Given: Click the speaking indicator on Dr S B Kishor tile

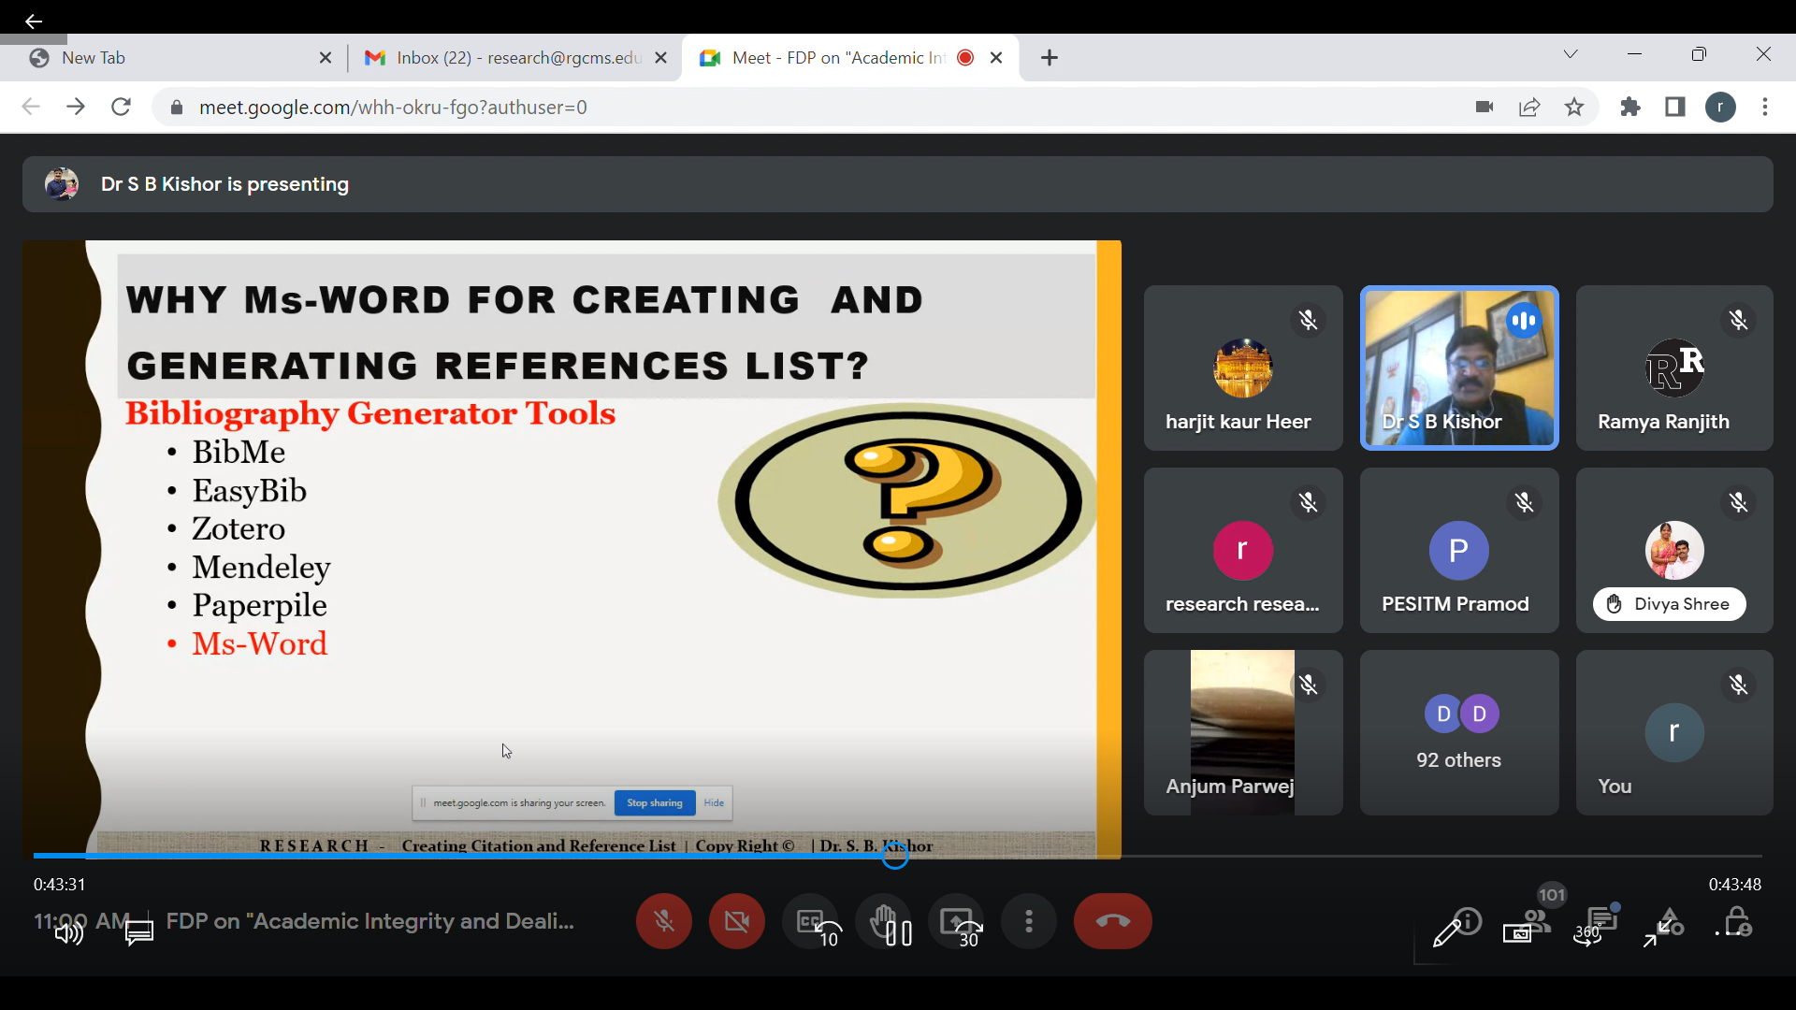Looking at the screenshot, I should click(1524, 321).
